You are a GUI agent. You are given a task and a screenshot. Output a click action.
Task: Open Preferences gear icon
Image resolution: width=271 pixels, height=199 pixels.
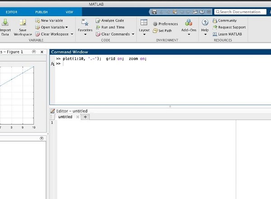click(x=155, y=24)
